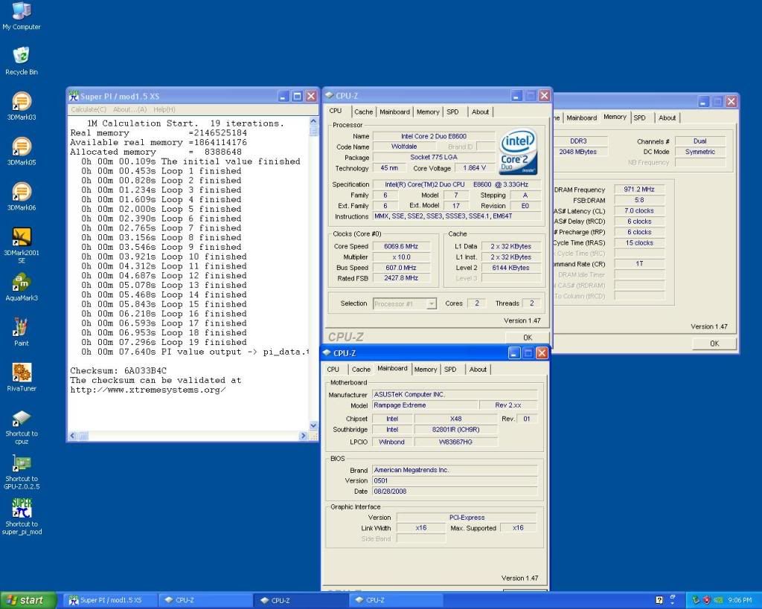Click the Super PI horizontal scrollbar left arrow
This screenshot has height=609, width=762.
tap(72, 436)
